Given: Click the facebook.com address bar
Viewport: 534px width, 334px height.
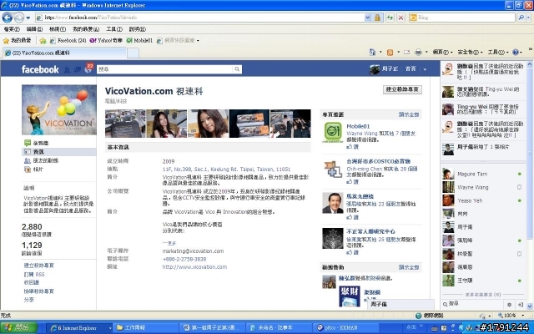Looking at the screenshot, I should pos(199,18).
